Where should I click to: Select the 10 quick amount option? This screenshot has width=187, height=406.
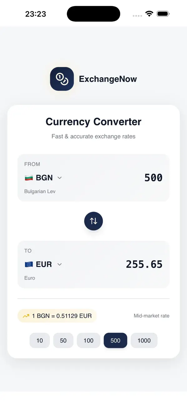tap(40, 340)
